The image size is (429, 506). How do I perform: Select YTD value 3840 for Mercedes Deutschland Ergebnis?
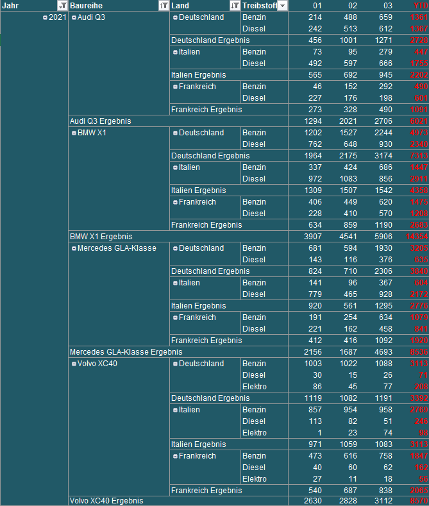pos(419,271)
